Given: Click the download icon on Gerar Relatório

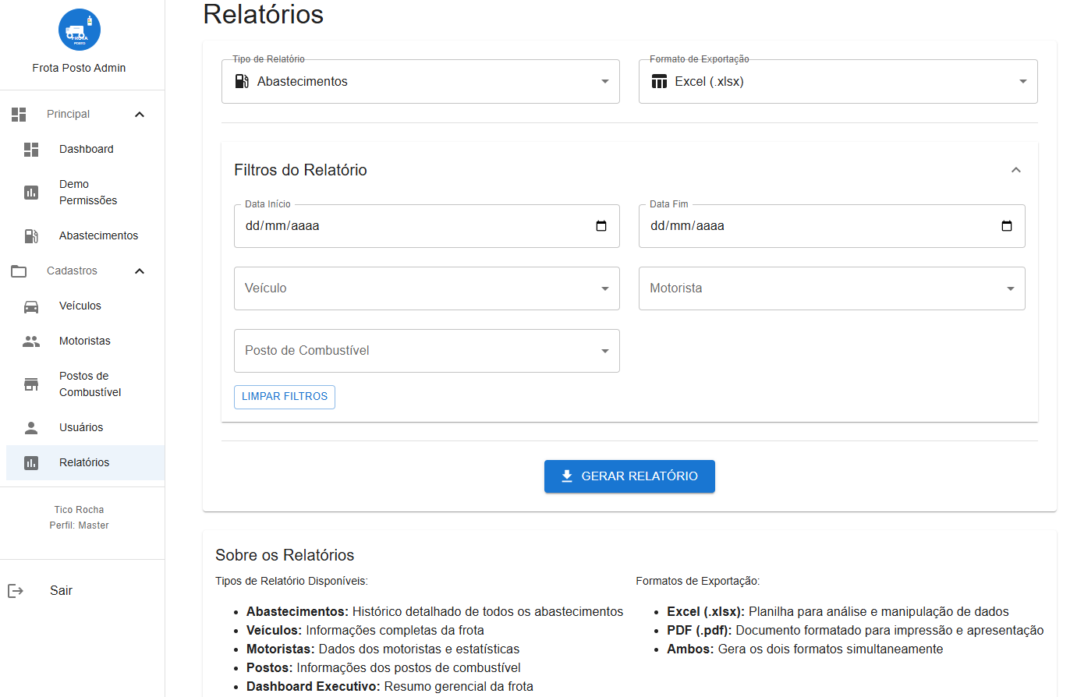Looking at the screenshot, I should [568, 476].
